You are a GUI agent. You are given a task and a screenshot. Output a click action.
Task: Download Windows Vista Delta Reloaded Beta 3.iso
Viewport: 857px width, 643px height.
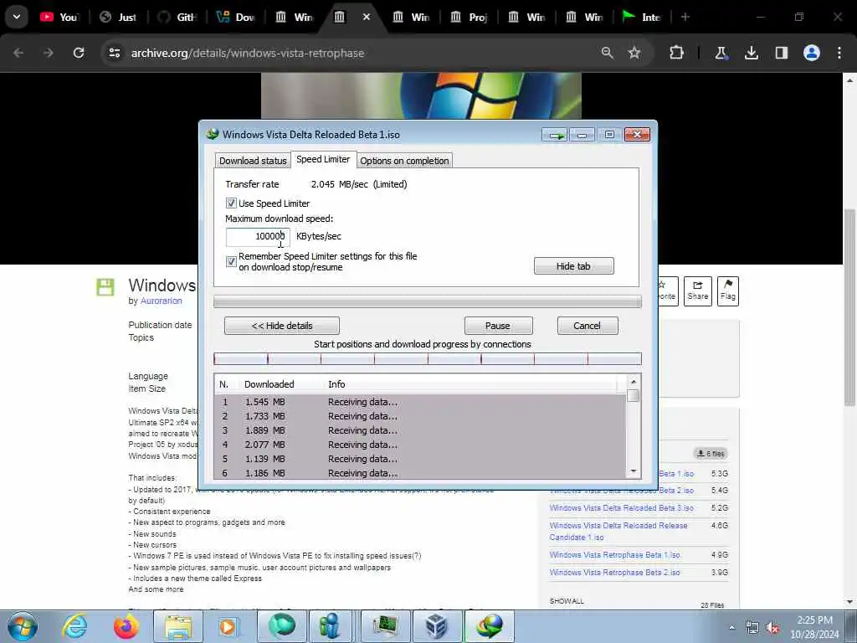622,508
